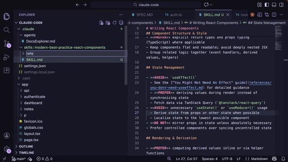Open the Search view in activity bar
This screenshot has height=162, width=288.
(7, 30)
